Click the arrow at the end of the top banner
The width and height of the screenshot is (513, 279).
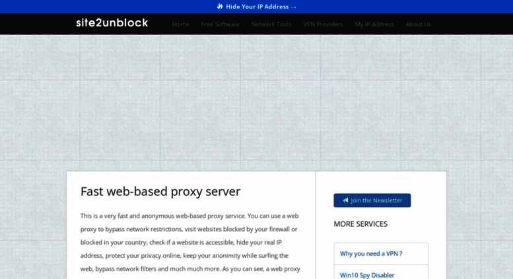pyautogui.click(x=293, y=7)
